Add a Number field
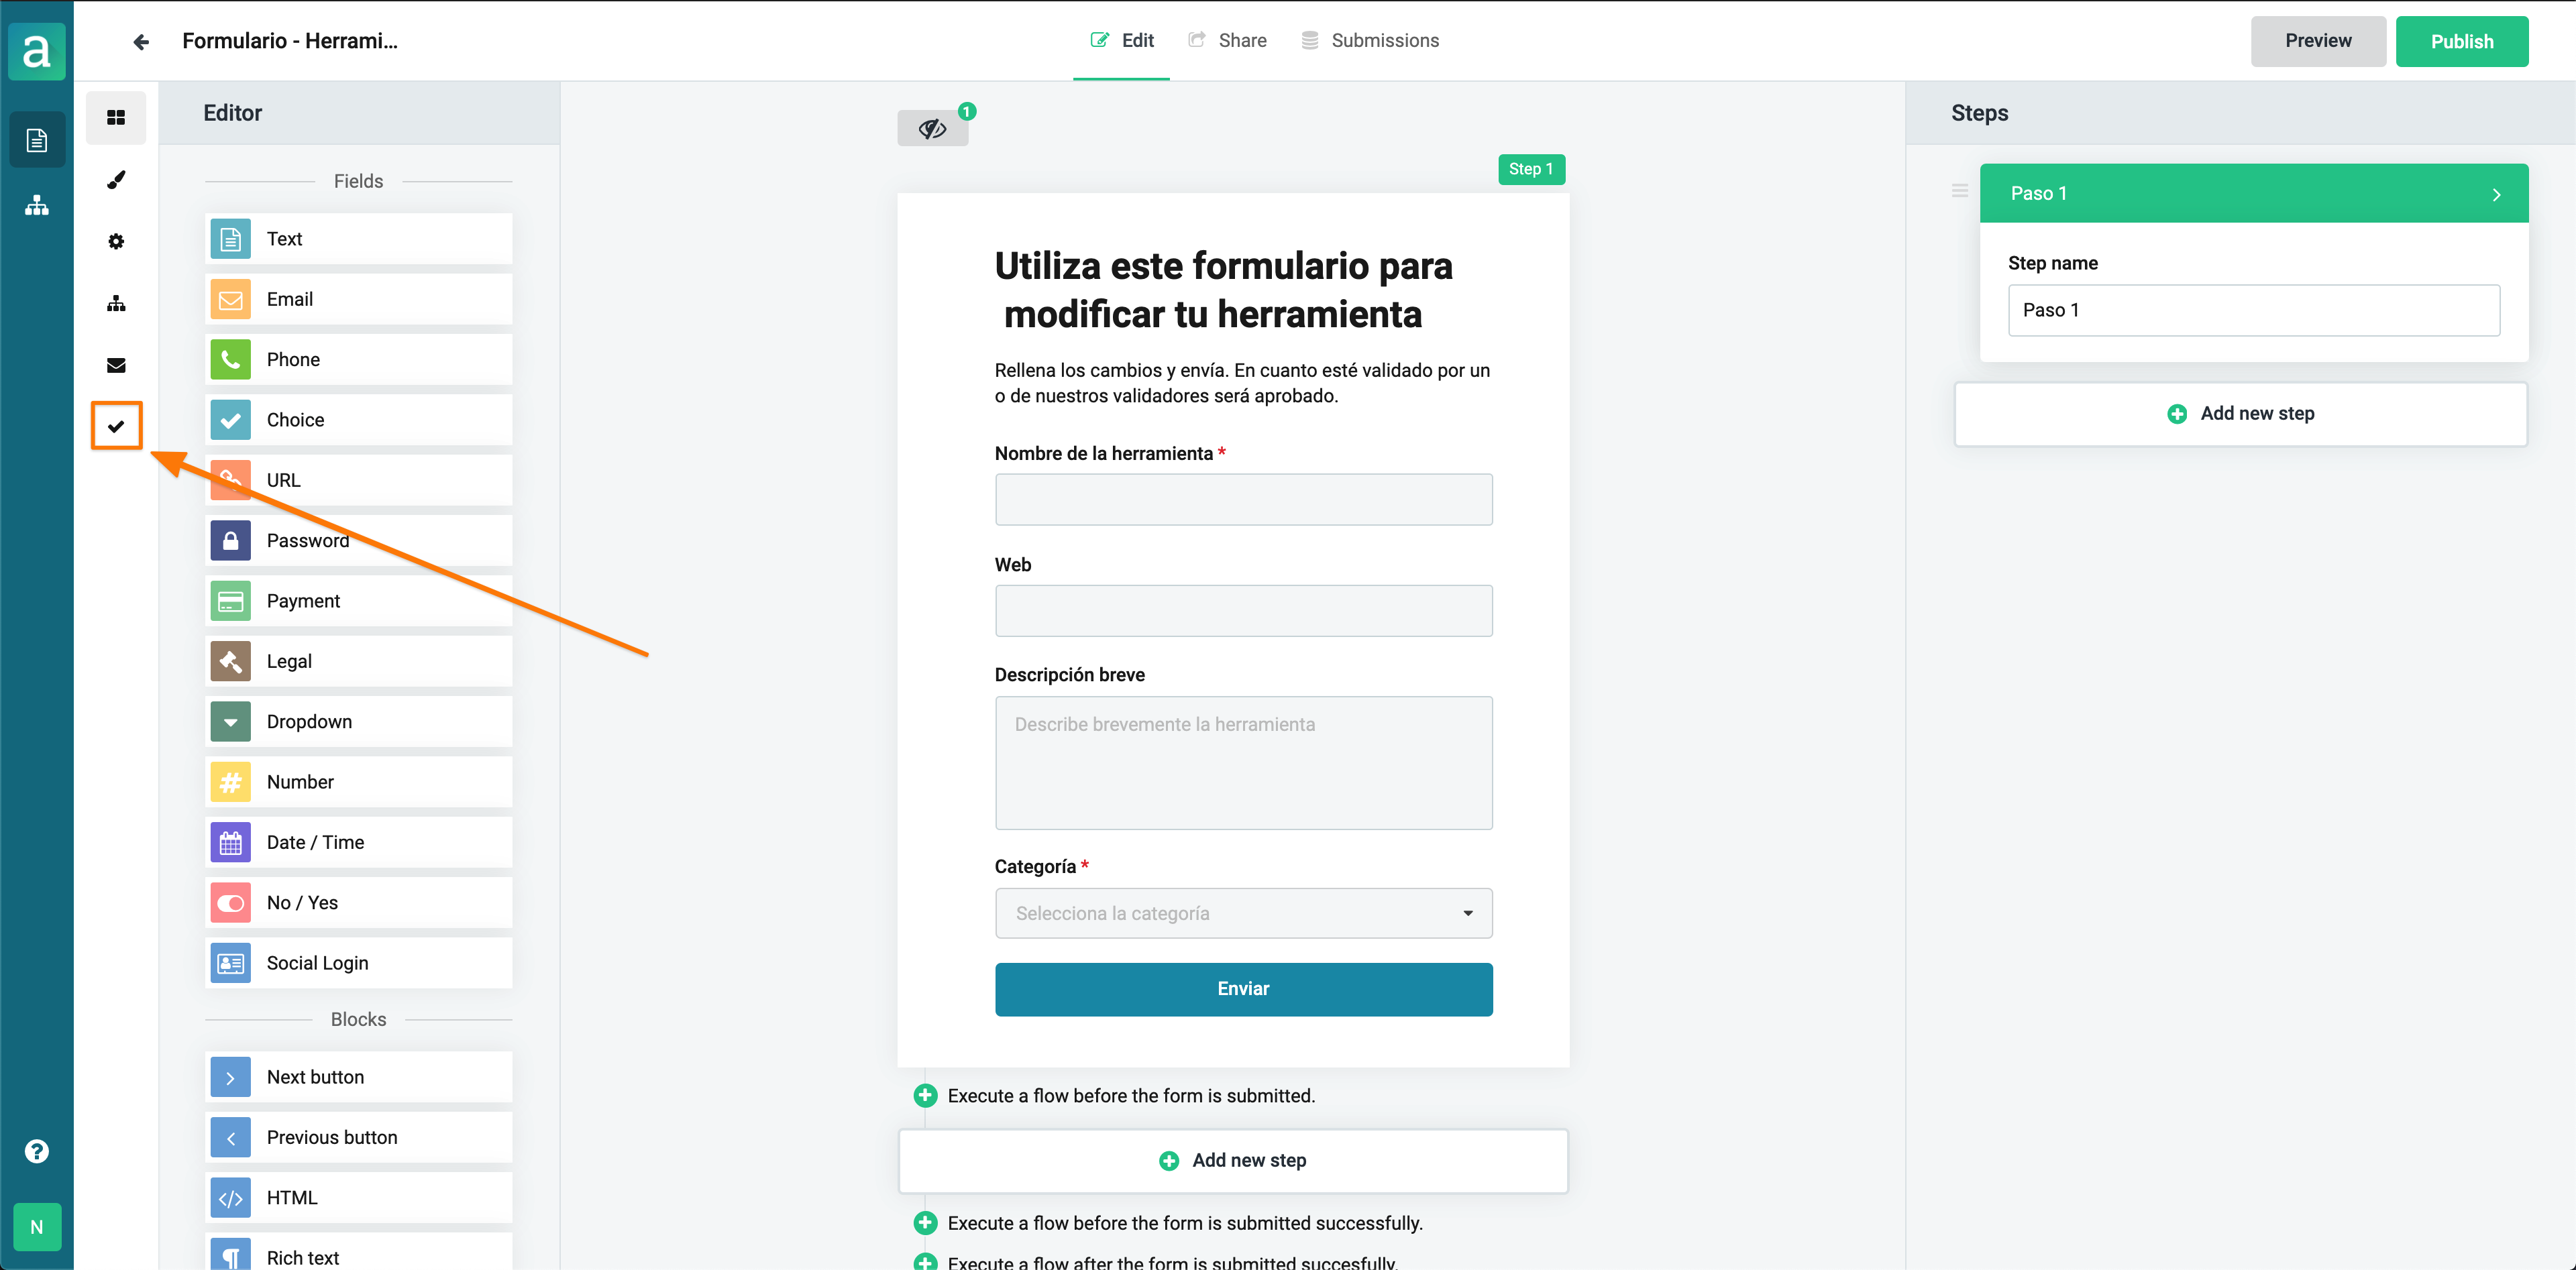2576x1270 pixels. point(358,781)
